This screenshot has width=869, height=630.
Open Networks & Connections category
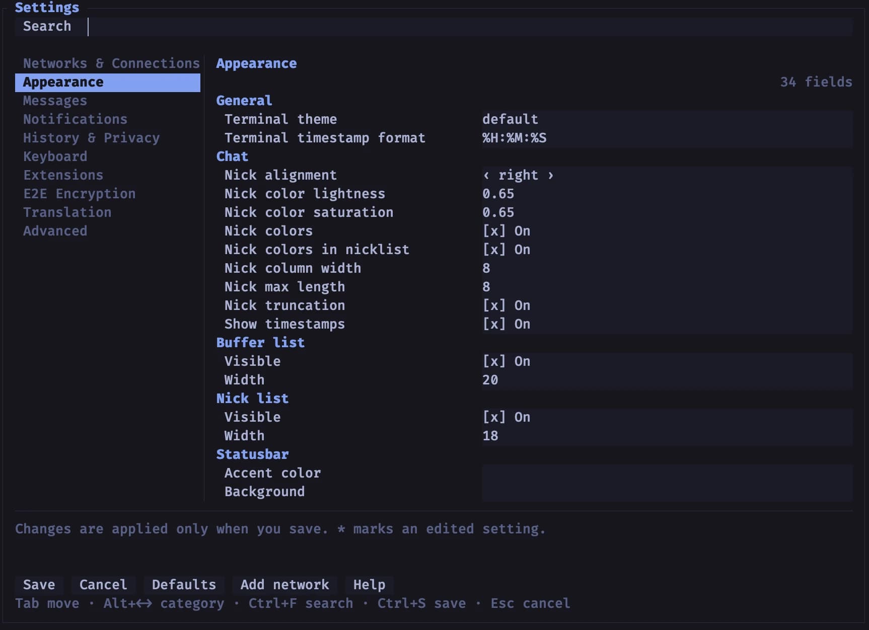[x=108, y=63]
